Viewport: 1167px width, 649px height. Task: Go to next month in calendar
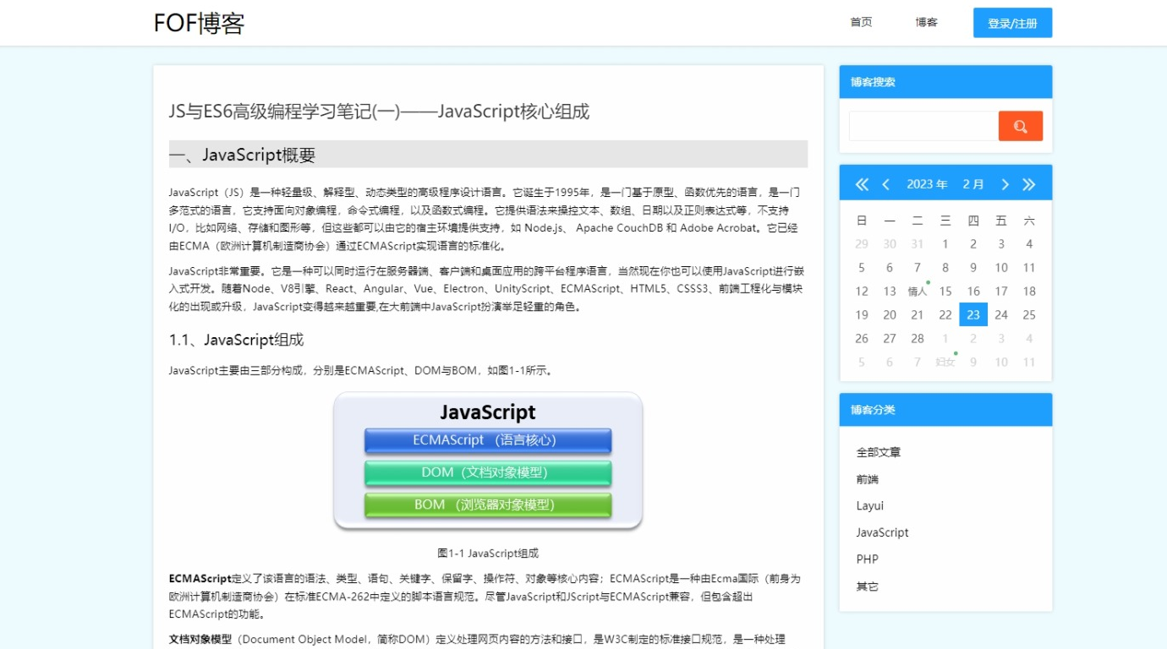click(x=1005, y=184)
